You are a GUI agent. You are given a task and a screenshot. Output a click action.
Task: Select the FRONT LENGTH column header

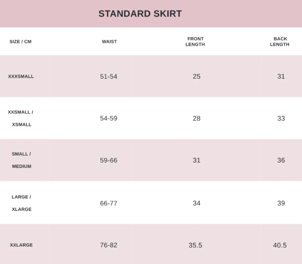[x=195, y=42]
